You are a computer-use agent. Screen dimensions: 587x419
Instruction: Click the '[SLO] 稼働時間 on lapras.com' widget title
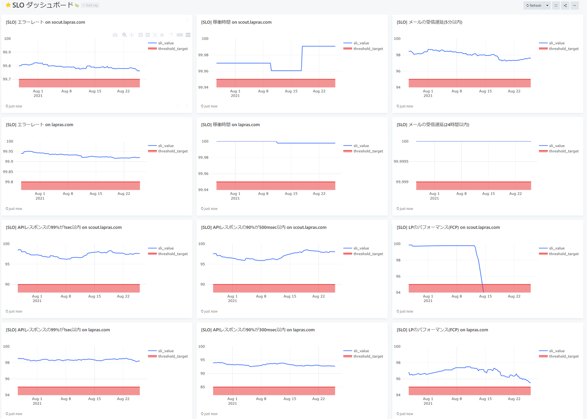click(230, 125)
